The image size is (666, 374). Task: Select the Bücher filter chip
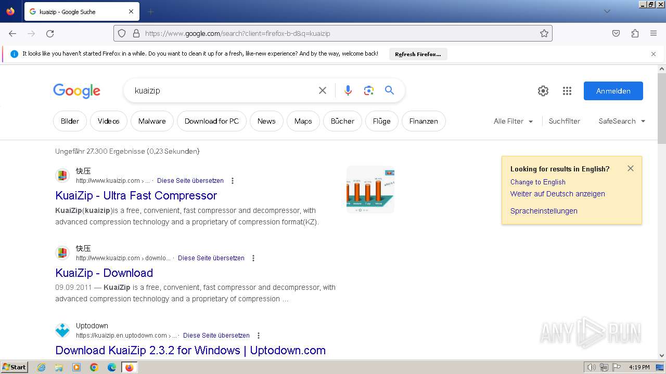[342, 121]
